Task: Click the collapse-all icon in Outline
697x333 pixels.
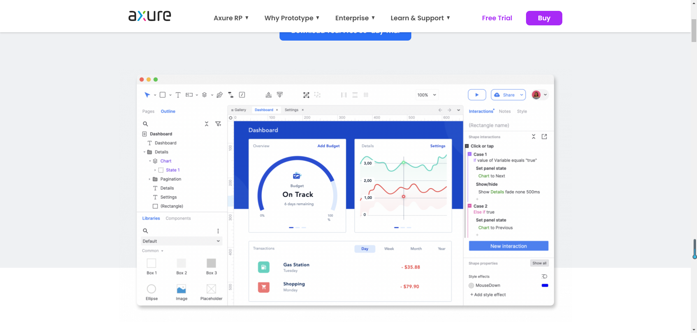Action: [x=207, y=124]
